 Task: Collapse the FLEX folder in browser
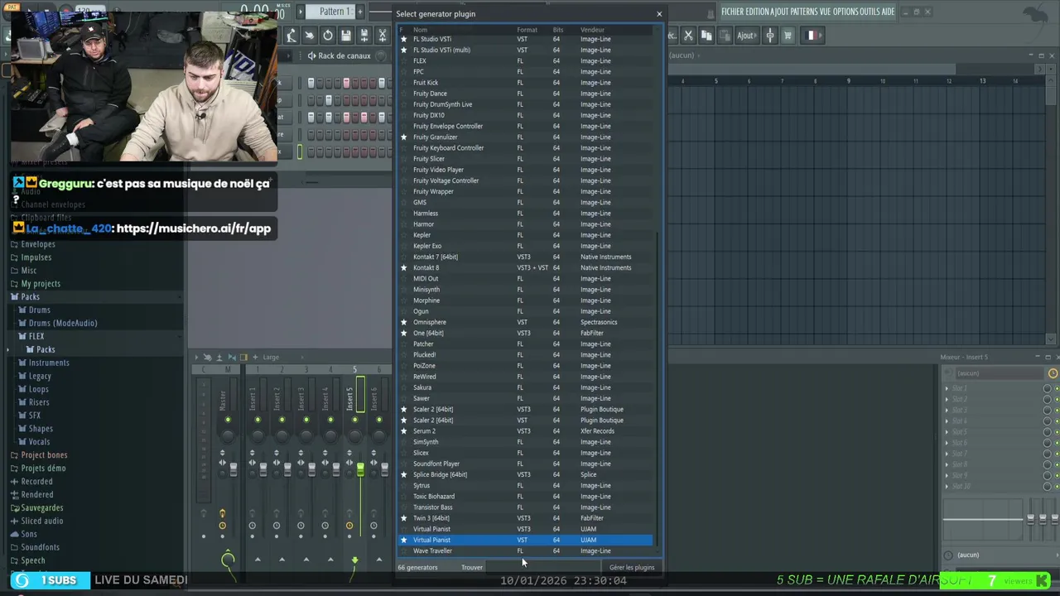pyautogui.click(x=36, y=336)
